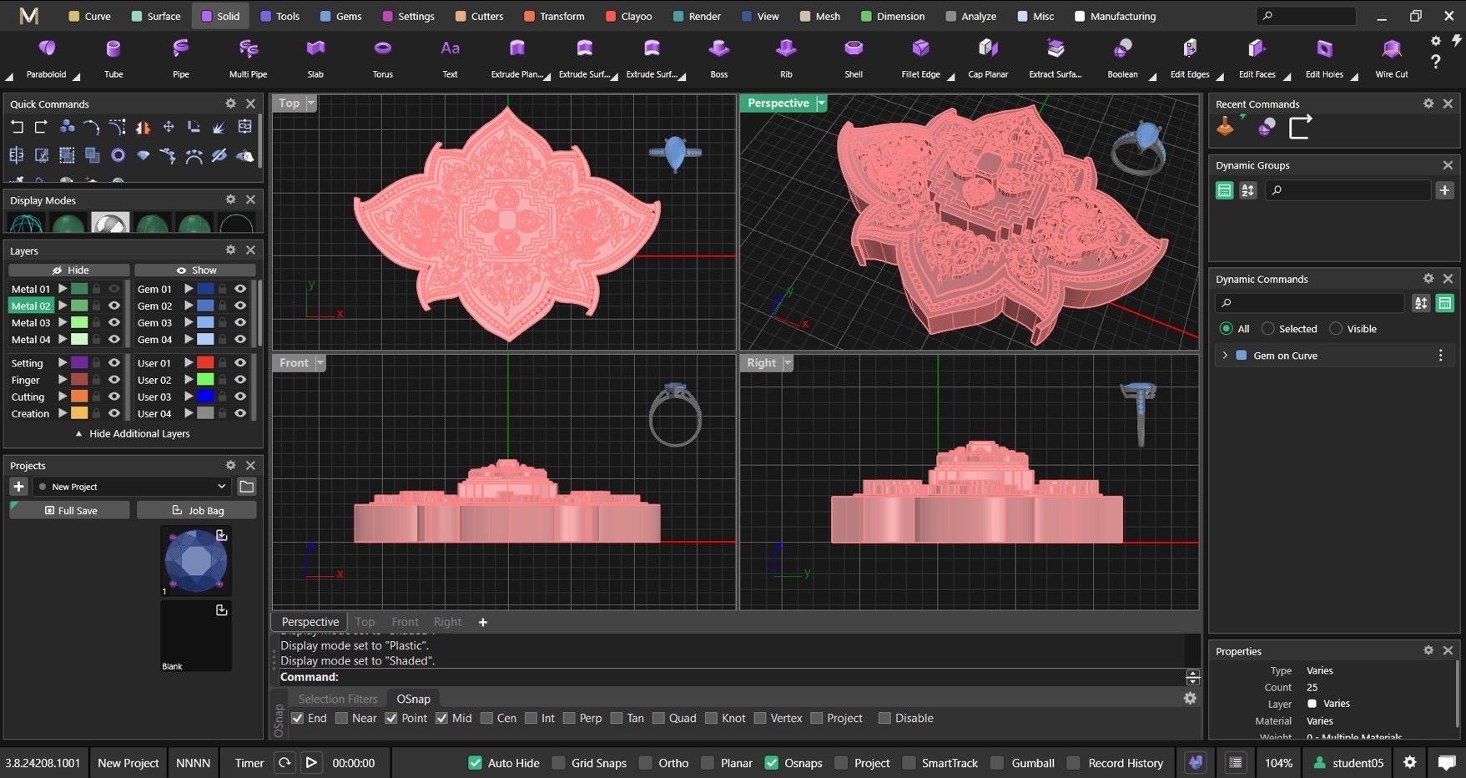Screen dimensions: 1466x778
Task: Click the Full Save button
Action: tap(70, 510)
